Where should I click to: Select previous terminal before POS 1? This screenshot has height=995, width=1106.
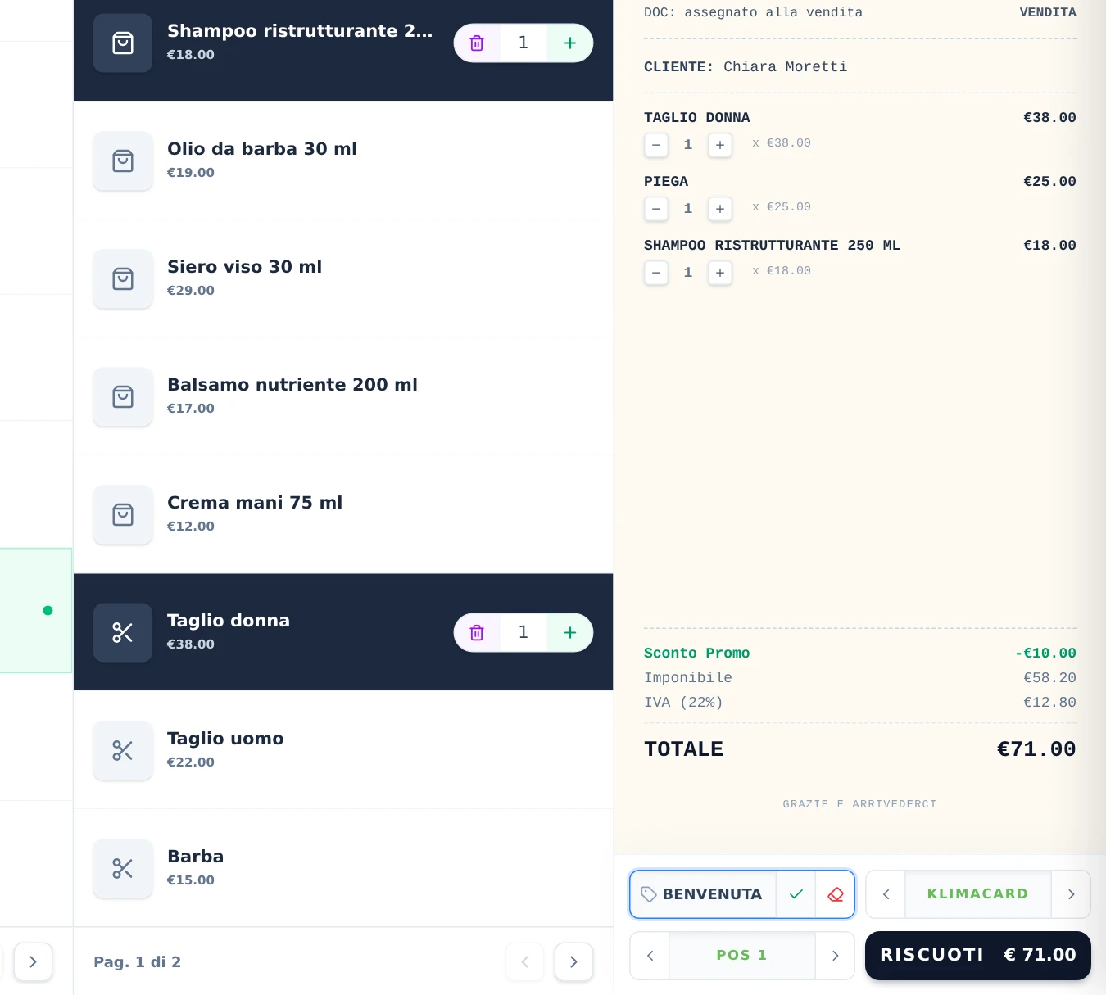[x=650, y=956]
